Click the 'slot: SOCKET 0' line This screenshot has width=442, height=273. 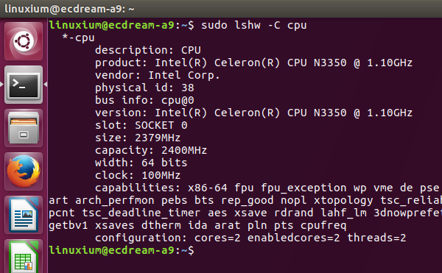click(x=141, y=125)
